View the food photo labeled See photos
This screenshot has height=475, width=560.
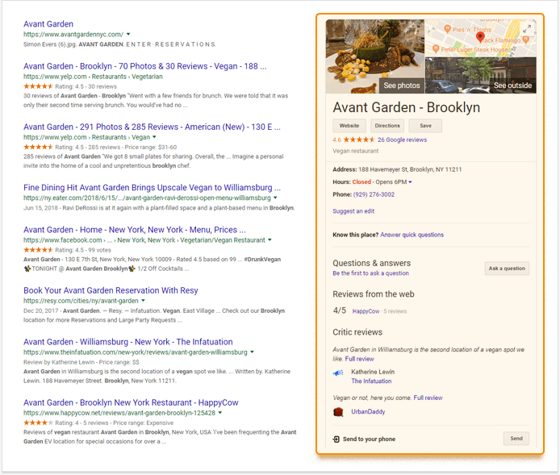(374, 56)
